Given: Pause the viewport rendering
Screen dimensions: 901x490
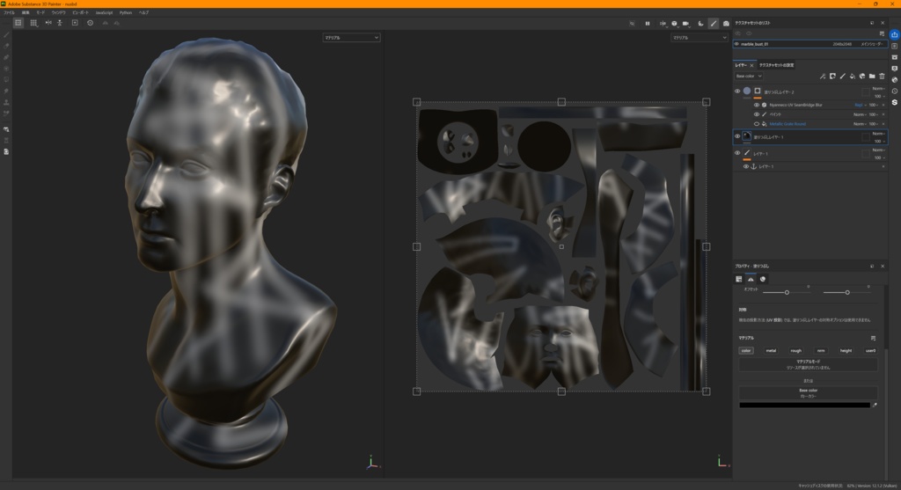Looking at the screenshot, I should (647, 24).
